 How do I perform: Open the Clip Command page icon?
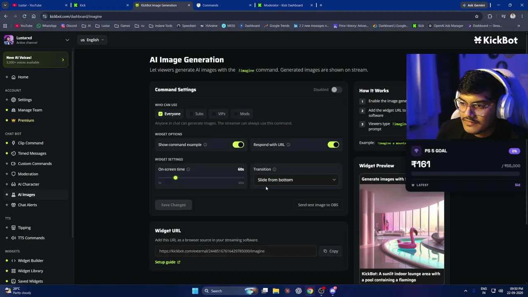(14, 143)
